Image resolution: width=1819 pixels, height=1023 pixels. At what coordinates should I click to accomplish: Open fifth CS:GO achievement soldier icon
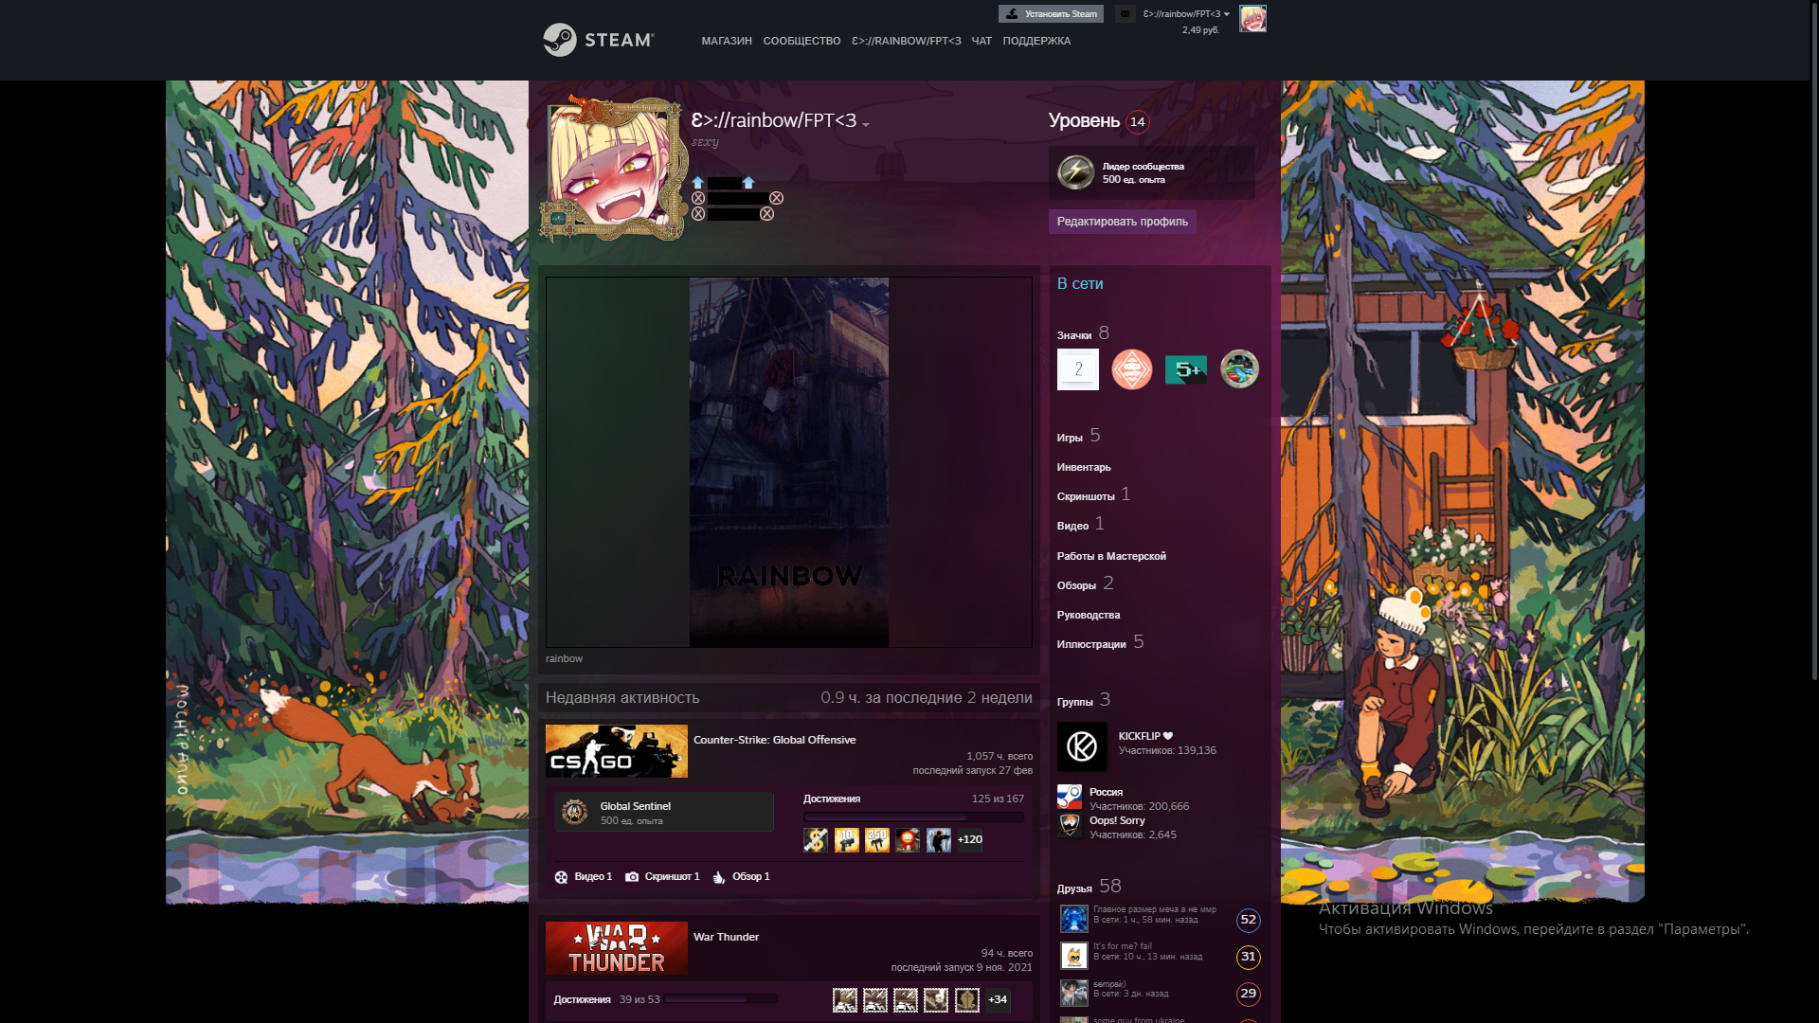point(939,840)
